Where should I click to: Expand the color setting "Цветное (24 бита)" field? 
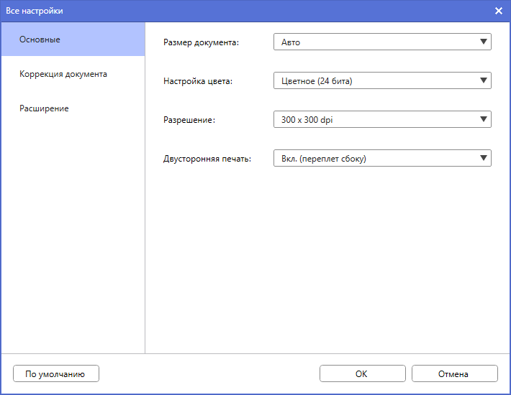point(374,81)
